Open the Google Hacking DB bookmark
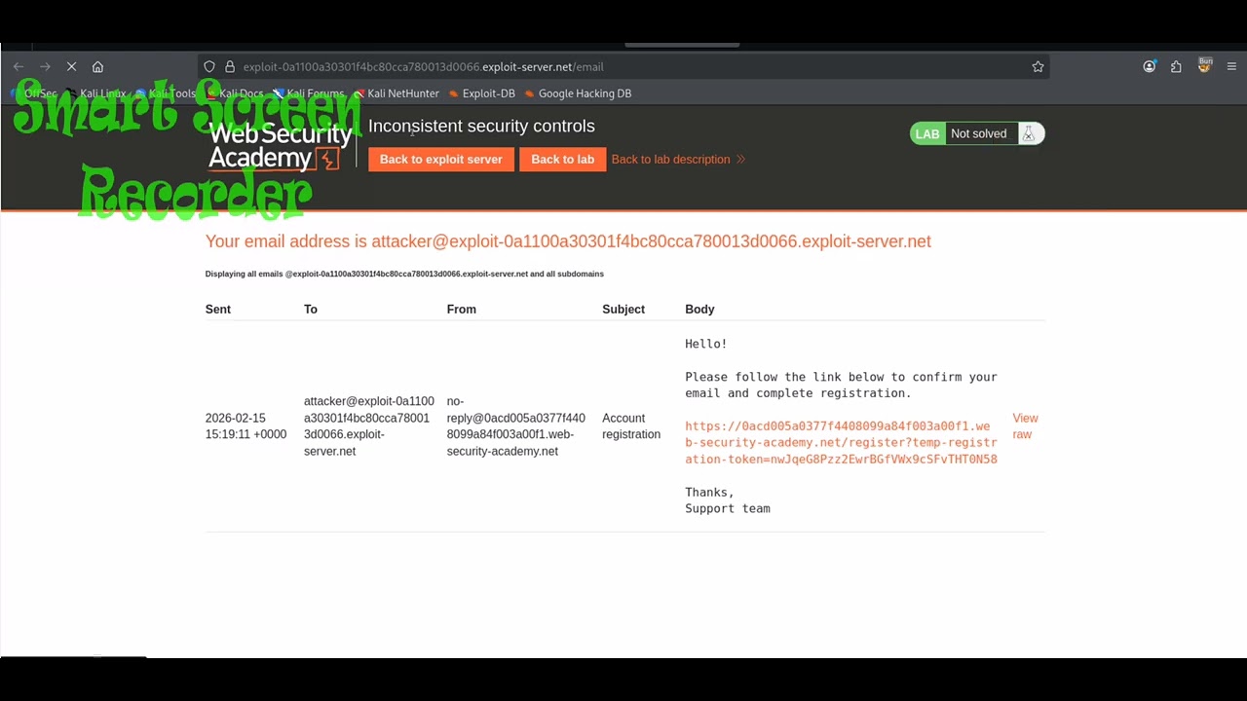Viewport: 1247px width, 701px height. tap(578, 93)
